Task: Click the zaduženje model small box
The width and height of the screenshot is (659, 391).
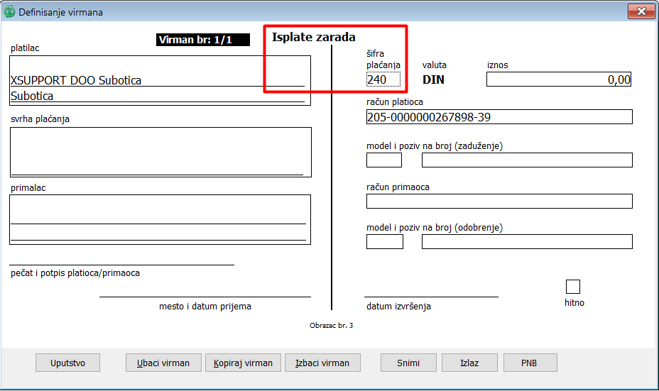Action: [x=383, y=160]
